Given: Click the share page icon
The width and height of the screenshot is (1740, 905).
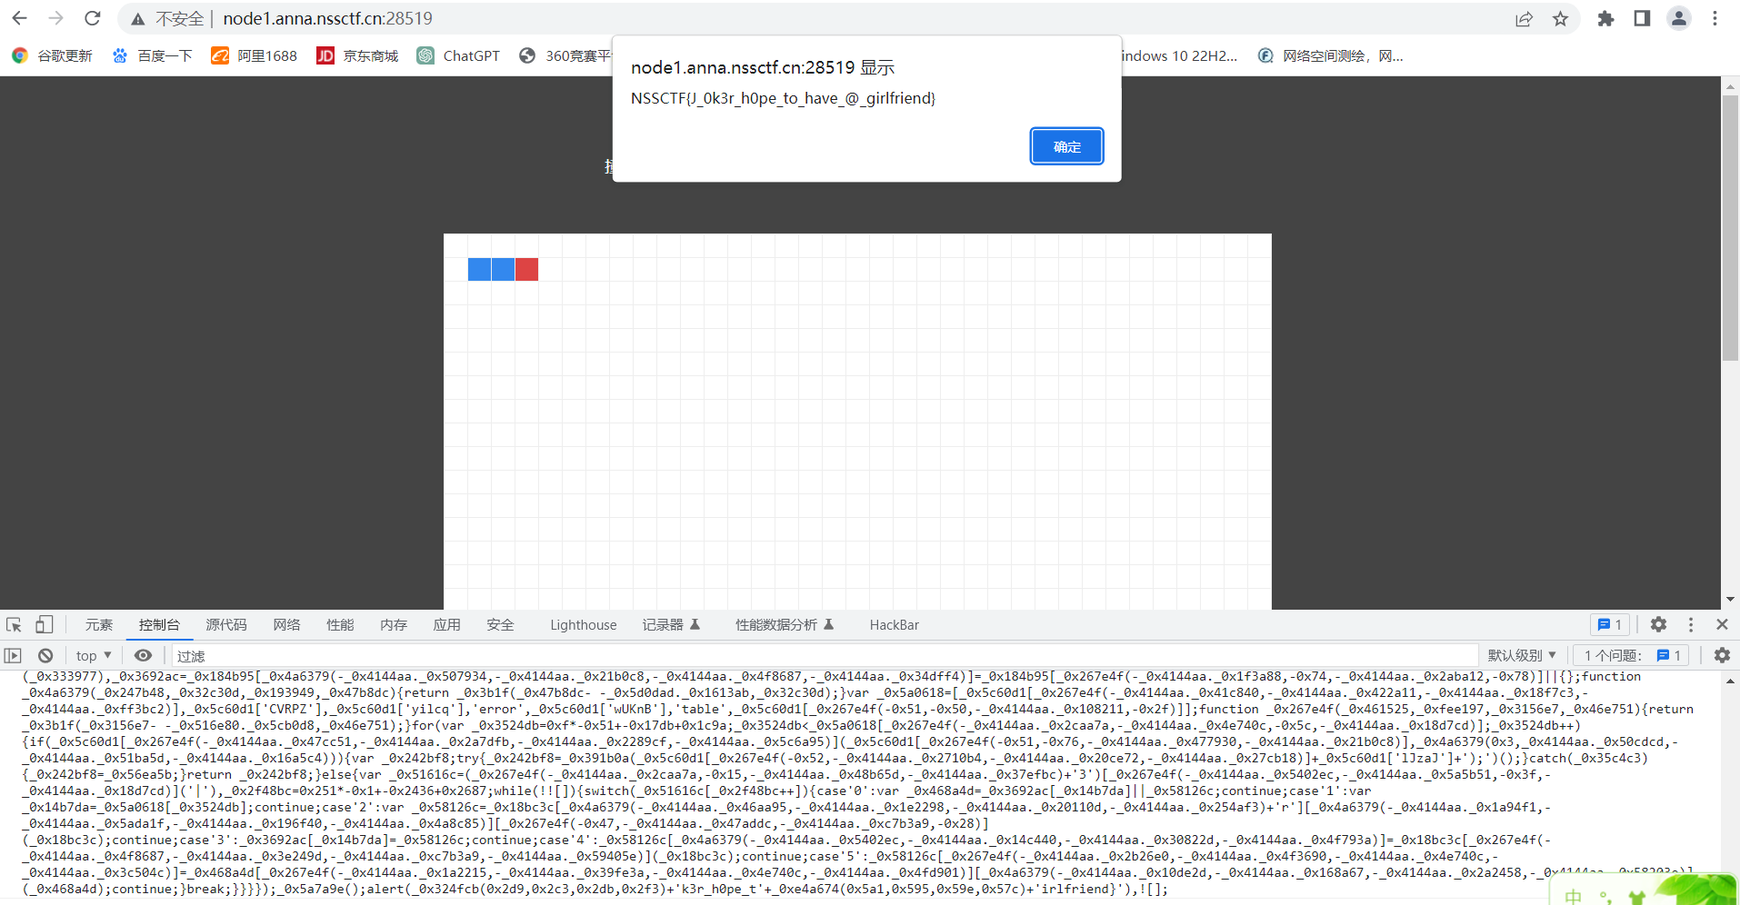Looking at the screenshot, I should (x=1524, y=19).
